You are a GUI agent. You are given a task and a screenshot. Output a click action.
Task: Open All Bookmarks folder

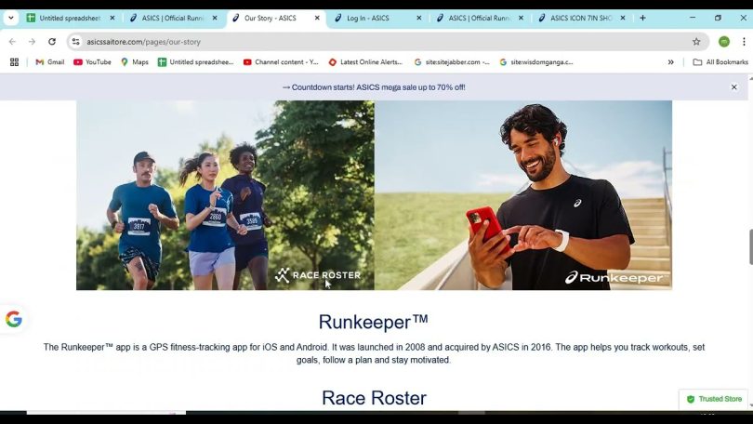tap(720, 62)
